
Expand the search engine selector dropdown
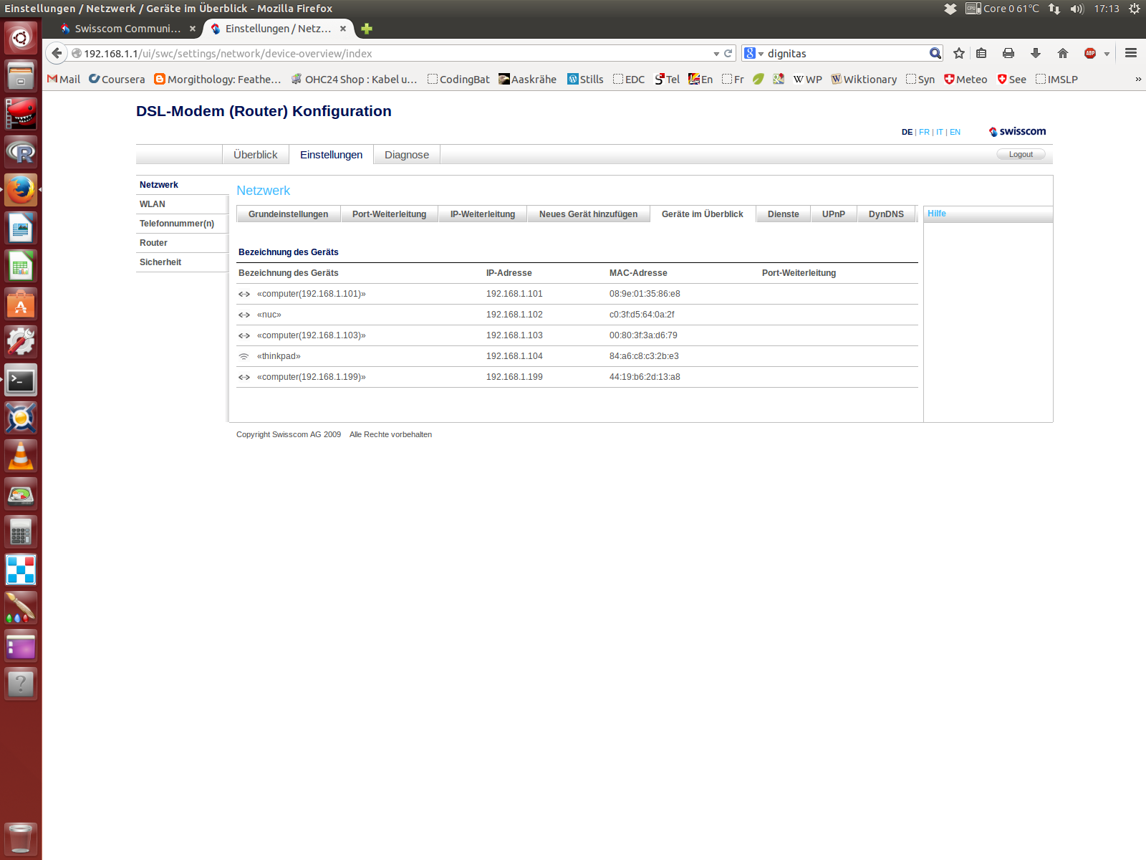pyautogui.click(x=753, y=54)
